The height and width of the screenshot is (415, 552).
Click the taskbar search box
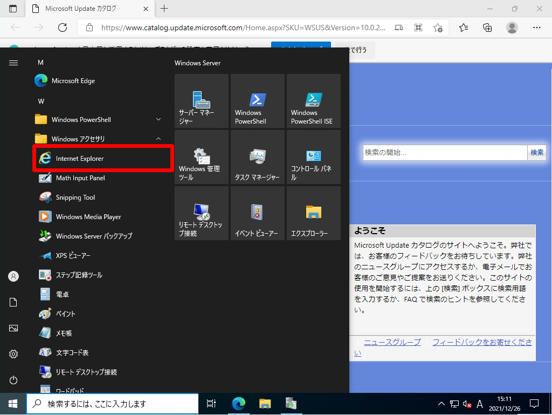(x=112, y=404)
